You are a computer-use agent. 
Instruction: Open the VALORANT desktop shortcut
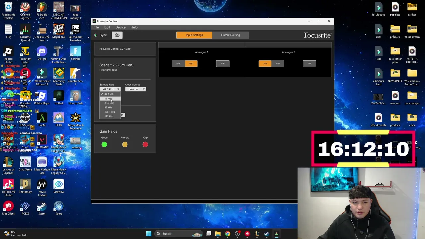[x=42, y=142]
